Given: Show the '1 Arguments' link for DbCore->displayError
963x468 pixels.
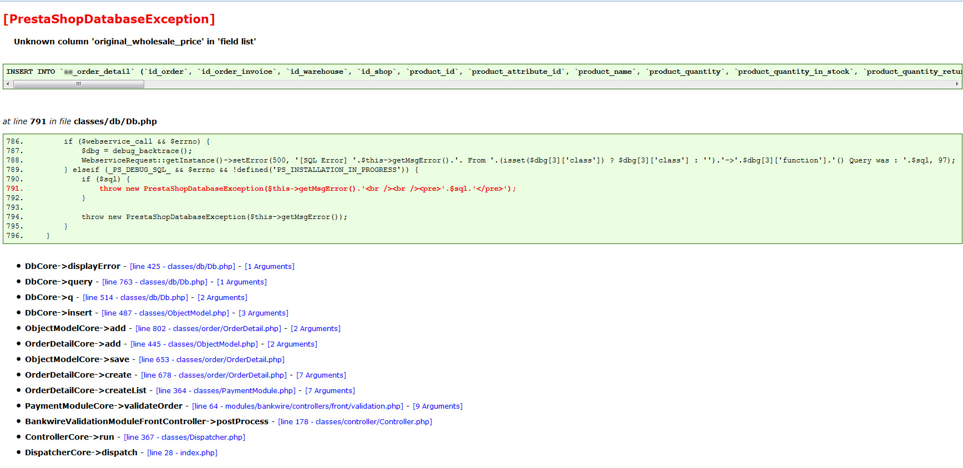Looking at the screenshot, I should click(x=270, y=267).
